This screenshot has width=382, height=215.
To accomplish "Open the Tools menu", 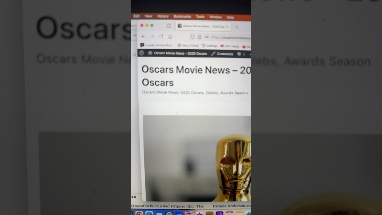I will coord(200,17).
